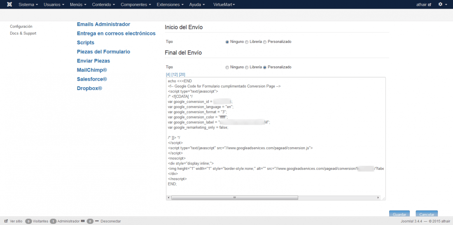Select Librería for Final del Envío
The image size is (453, 225).
click(x=246, y=67)
